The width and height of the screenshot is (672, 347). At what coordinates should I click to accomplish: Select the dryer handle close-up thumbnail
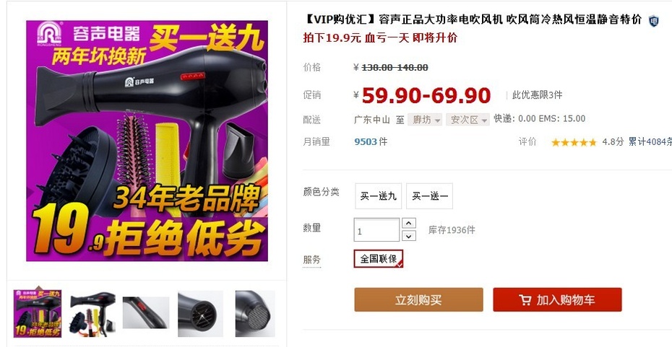click(146, 313)
